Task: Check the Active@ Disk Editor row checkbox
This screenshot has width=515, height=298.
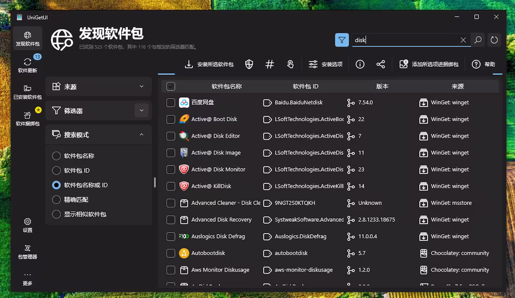Action: 171,136
